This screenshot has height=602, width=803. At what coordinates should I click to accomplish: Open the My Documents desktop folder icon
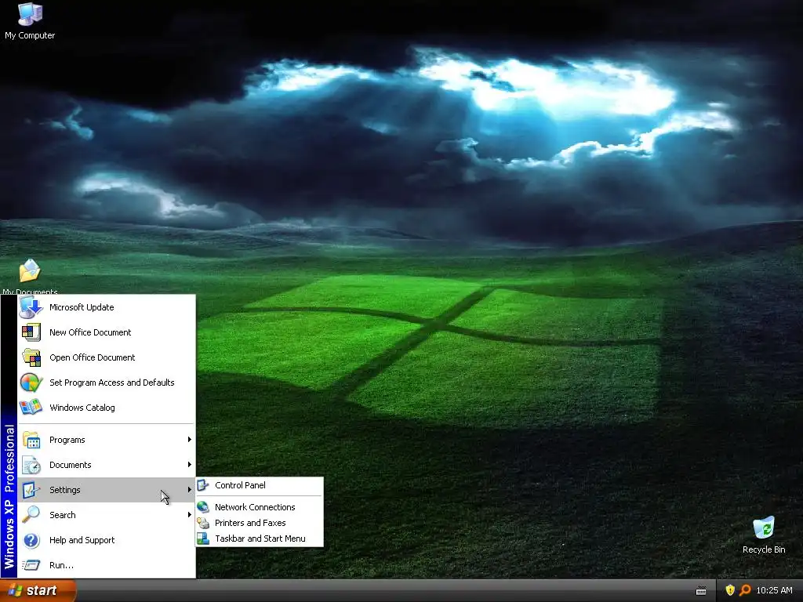(x=30, y=270)
